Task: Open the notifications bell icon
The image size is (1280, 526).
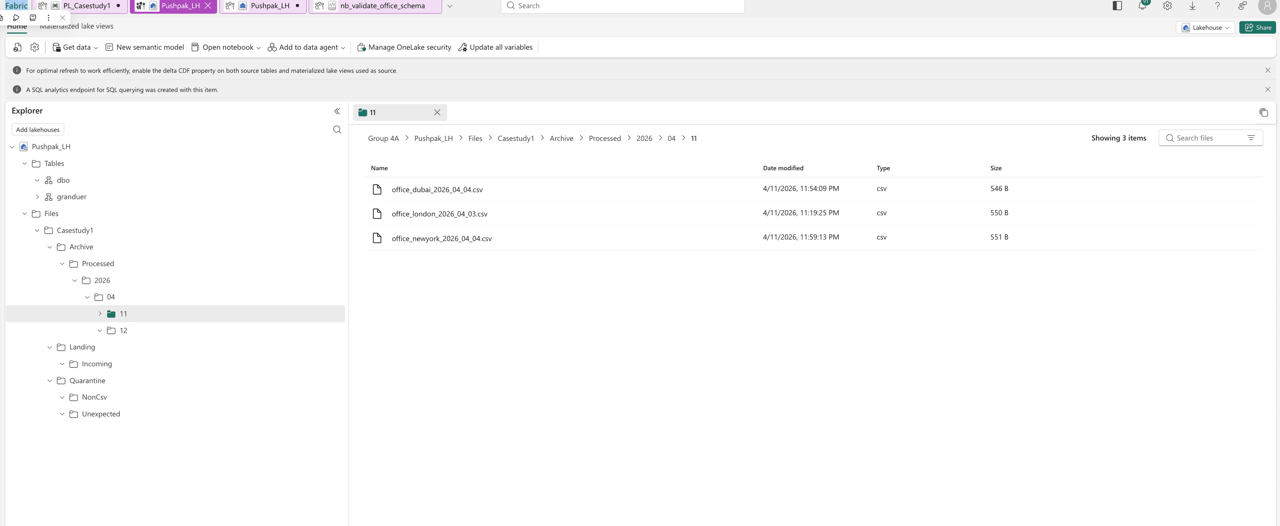Action: pyautogui.click(x=1142, y=6)
